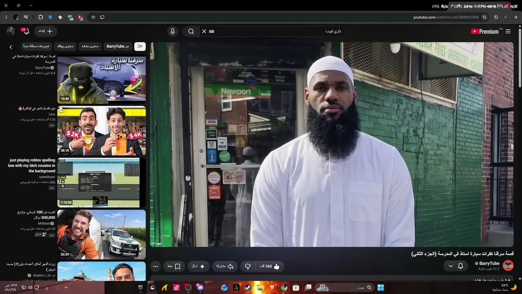Open Steam from the taskbar

pos(248,287)
